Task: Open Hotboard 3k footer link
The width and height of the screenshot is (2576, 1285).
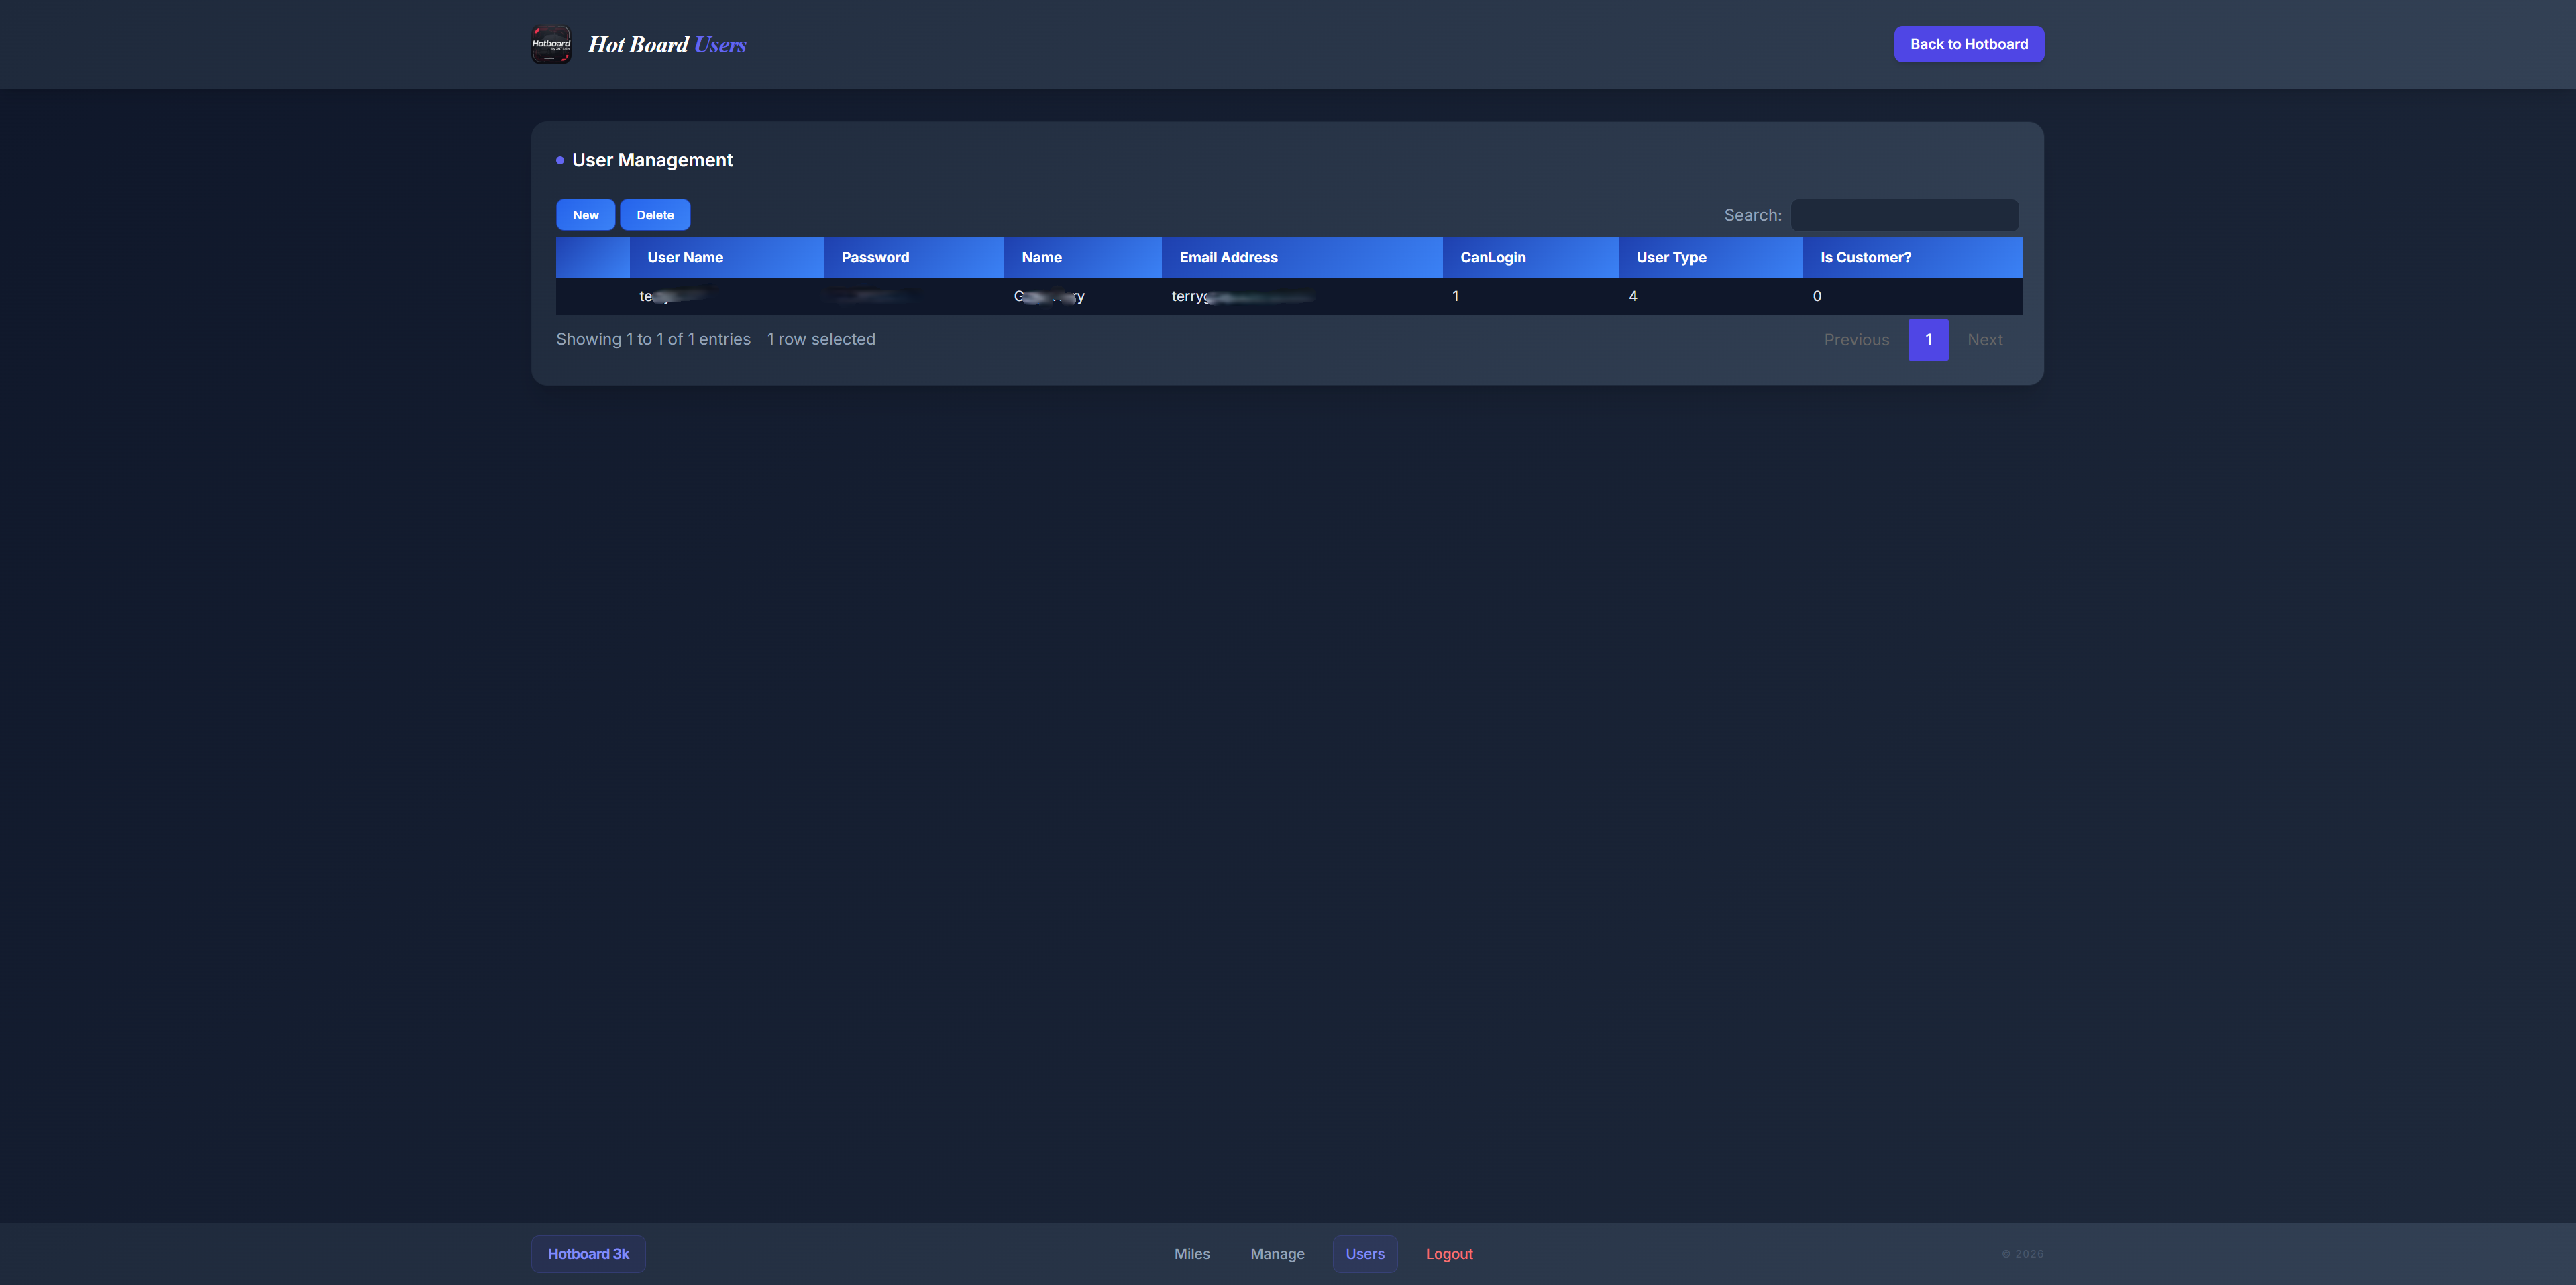Action: point(588,1253)
